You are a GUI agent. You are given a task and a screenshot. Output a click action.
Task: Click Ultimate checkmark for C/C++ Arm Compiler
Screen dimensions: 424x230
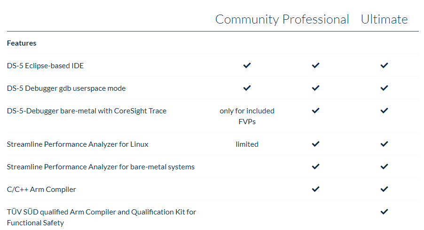(384, 189)
